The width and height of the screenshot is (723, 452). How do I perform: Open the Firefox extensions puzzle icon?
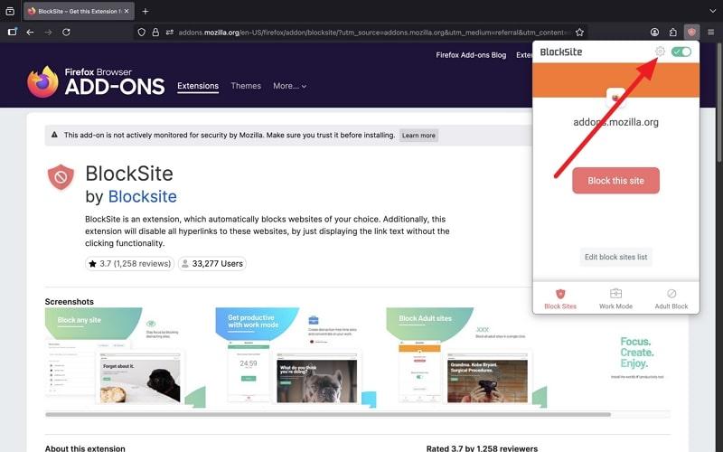[672, 32]
